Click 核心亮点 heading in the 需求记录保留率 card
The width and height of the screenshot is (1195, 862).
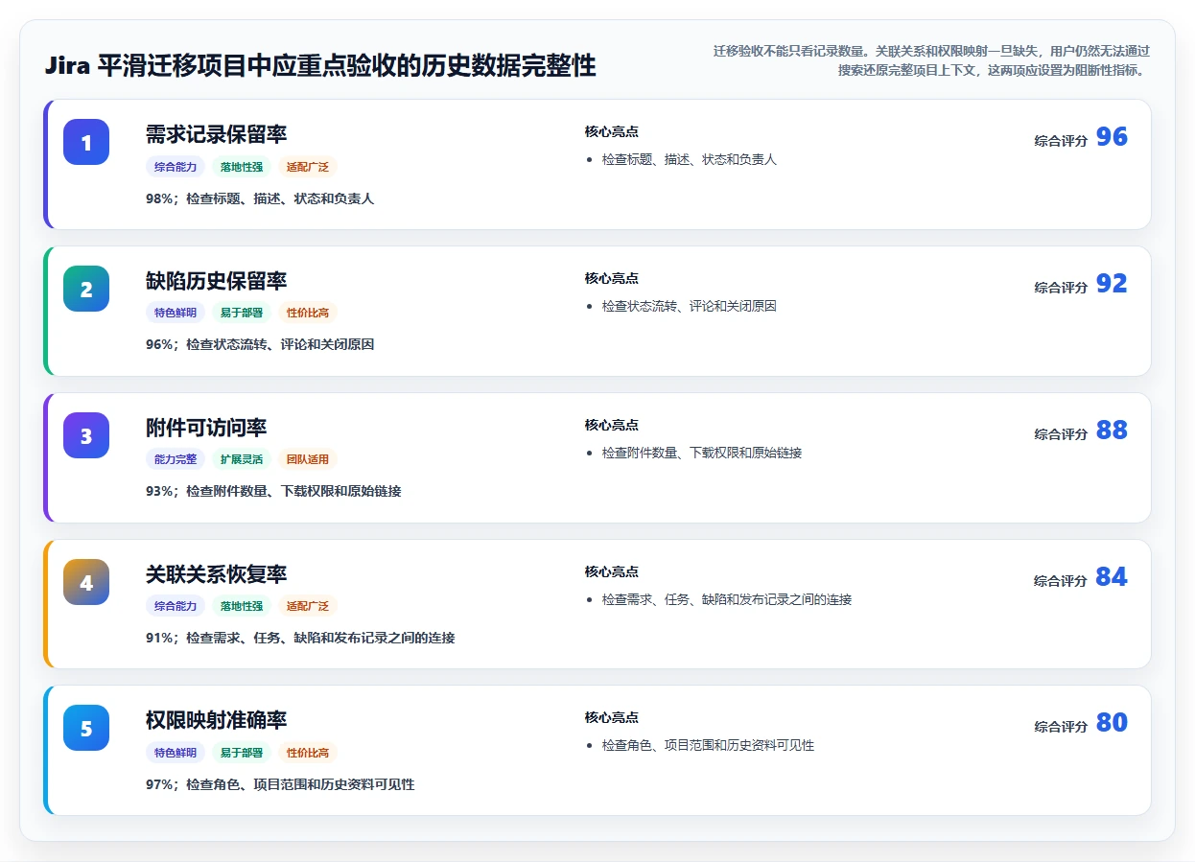[611, 131]
